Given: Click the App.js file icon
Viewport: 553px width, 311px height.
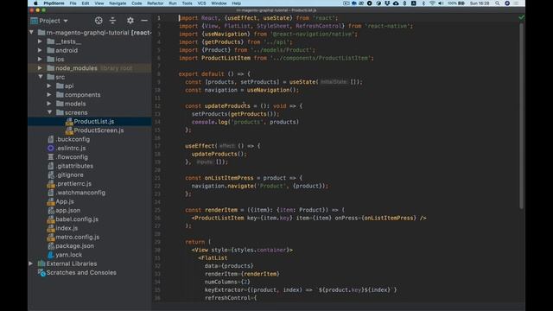Looking at the screenshot, I should (51, 201).
